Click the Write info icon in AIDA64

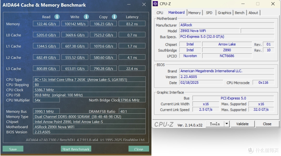(86, 17)
